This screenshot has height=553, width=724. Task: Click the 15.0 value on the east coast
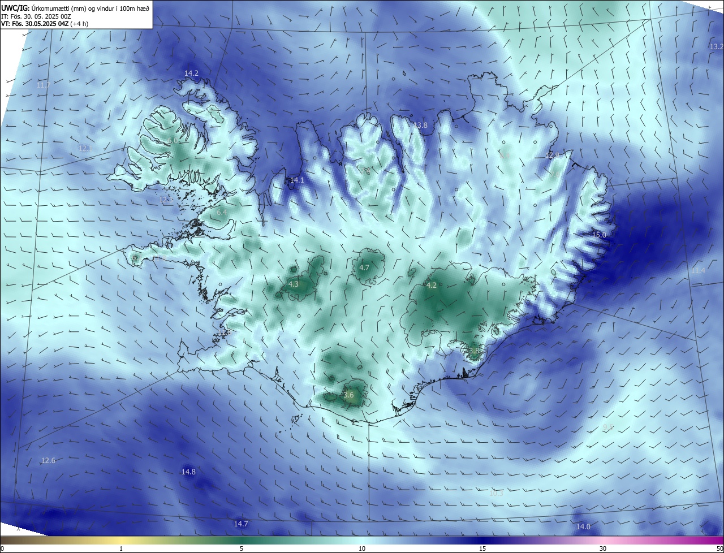599,235
